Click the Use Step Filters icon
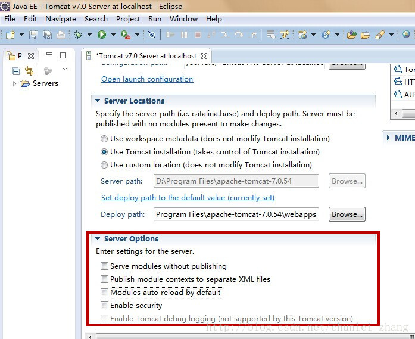415x339 pixels. (285, 35)
